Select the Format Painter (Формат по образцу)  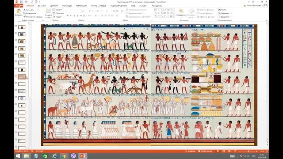[33, 17]
